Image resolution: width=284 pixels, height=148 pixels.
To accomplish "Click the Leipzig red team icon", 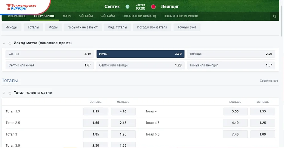I will (153, 7).
